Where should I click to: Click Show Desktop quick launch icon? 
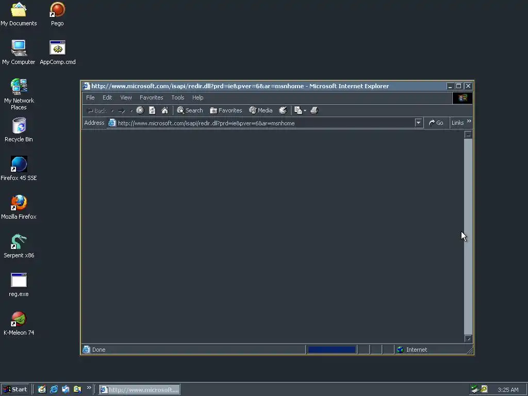(42, 389)
